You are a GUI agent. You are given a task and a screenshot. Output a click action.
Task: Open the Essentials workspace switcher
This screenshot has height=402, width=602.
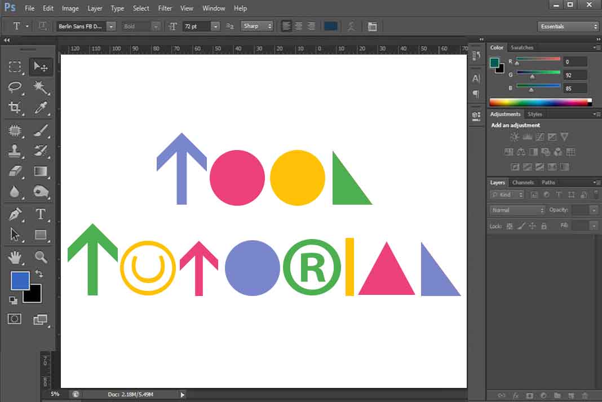(568, 26)
